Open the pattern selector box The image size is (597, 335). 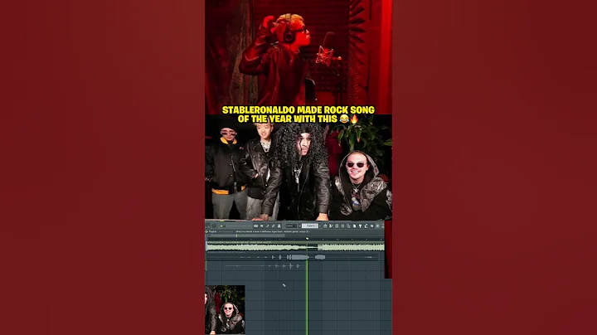tap(310, 226)
